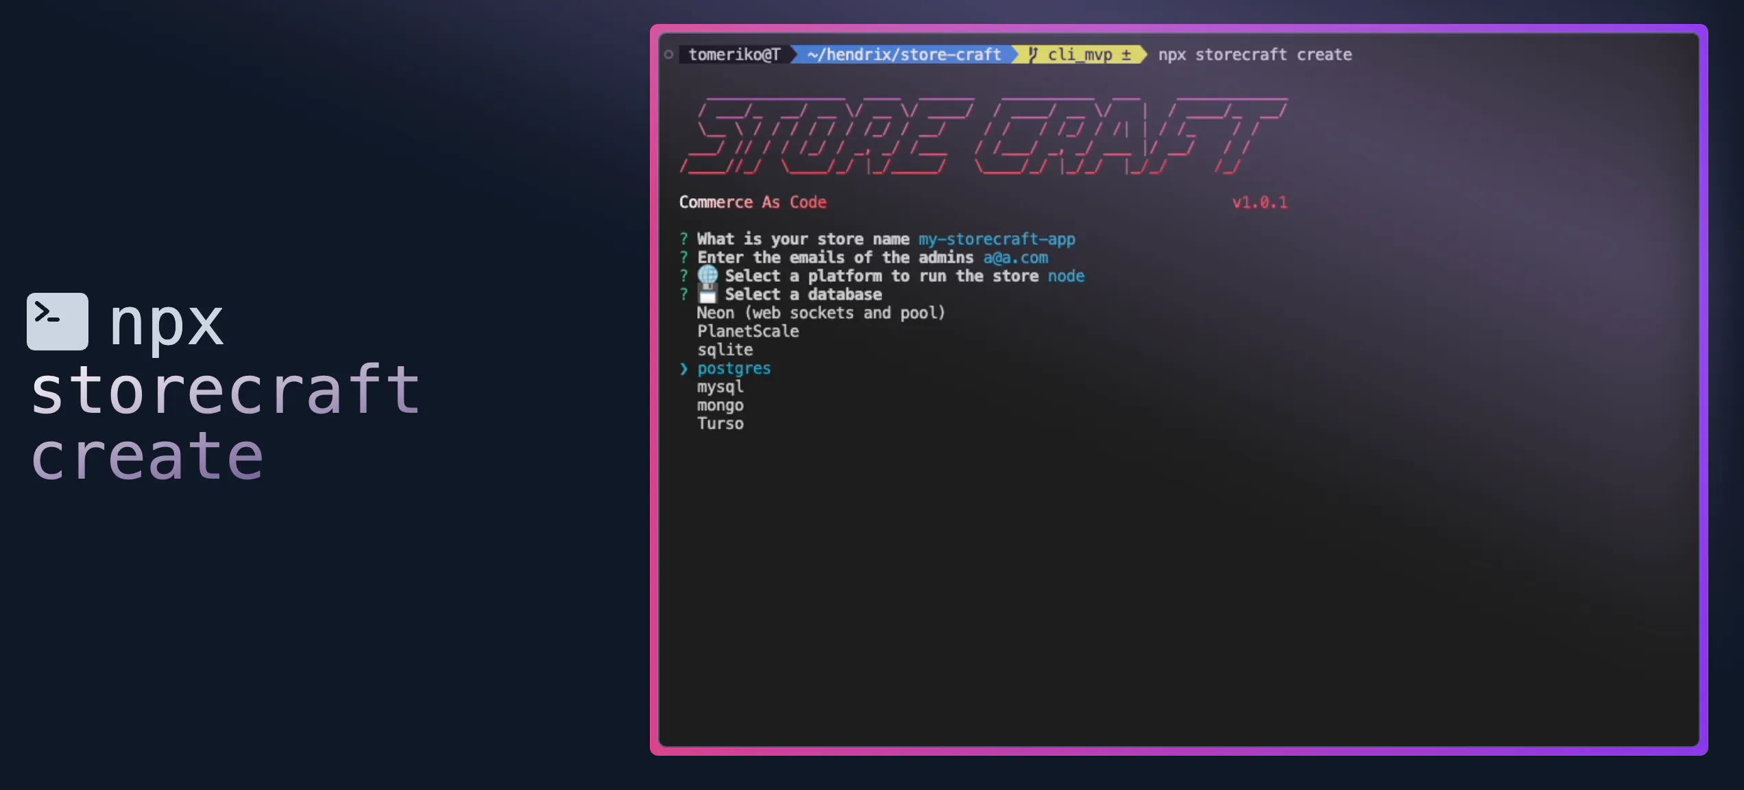
Task: Select the highlighted postgres option
Action: pos(734,368)
